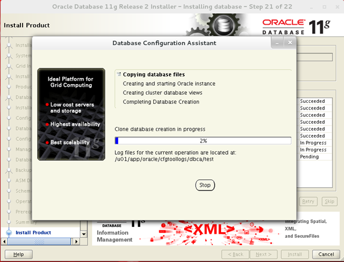This screenshot has width=344, height=262.
Task: Click the Oracle Database 11g logo
Action: (x=296, y=27)
